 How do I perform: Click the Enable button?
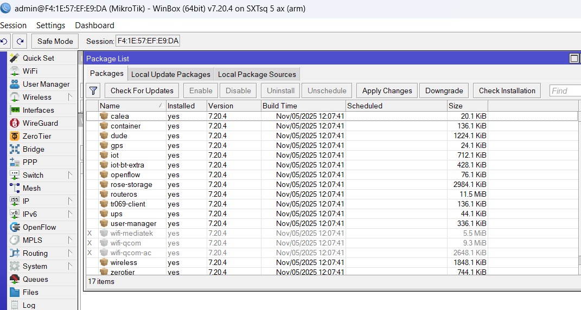point(201,91)
